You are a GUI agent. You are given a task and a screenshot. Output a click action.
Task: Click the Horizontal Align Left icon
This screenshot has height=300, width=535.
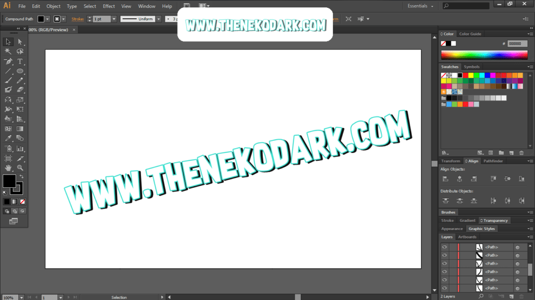point(446,178)
